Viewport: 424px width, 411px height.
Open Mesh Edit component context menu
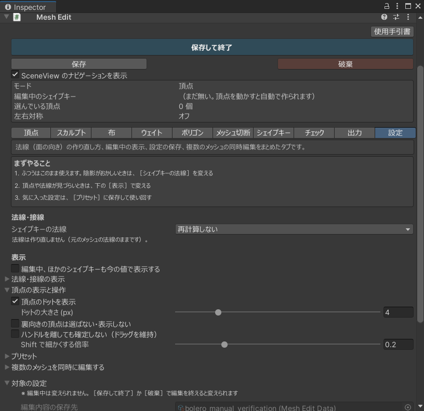click(408, 17)
